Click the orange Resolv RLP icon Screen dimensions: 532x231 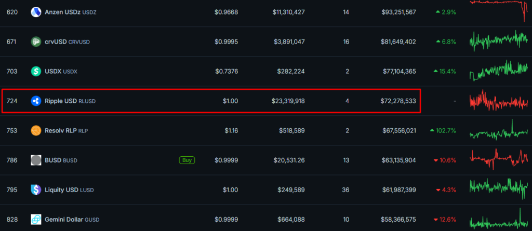pos(36,130)
